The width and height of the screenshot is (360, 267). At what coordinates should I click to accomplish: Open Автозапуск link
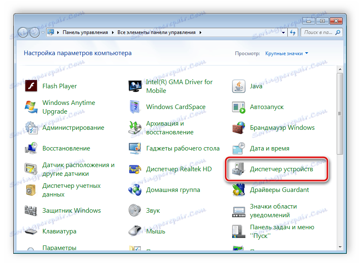click(267, 107)
